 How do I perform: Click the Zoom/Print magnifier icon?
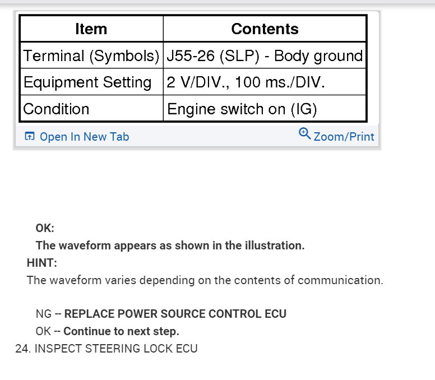point(305,133)
